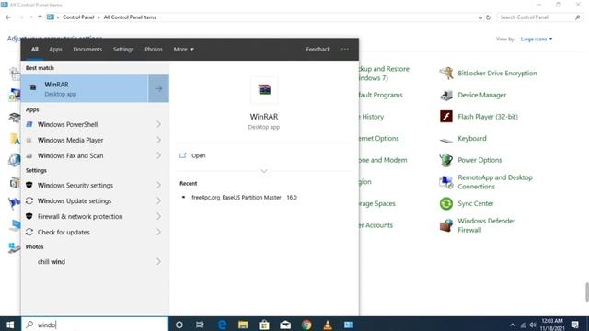The height and width of the screenshot is (331, 589).
Task: Click the Windows Media Player result icon
Action: [x=29, y=140]
